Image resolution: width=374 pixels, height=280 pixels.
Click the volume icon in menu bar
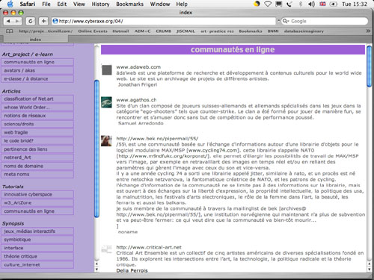[311, 4]
